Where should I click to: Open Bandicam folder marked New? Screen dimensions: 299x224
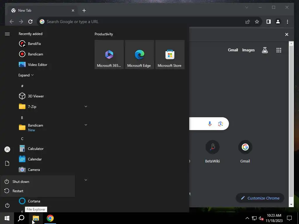pos(53,127)
